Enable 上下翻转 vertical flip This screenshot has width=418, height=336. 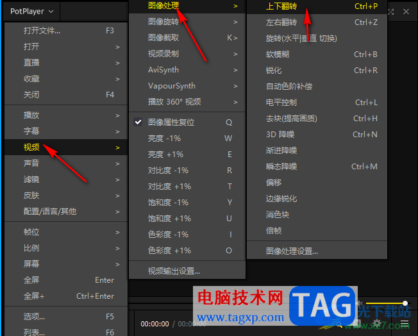pyautogui.click(x=317, y=6)
